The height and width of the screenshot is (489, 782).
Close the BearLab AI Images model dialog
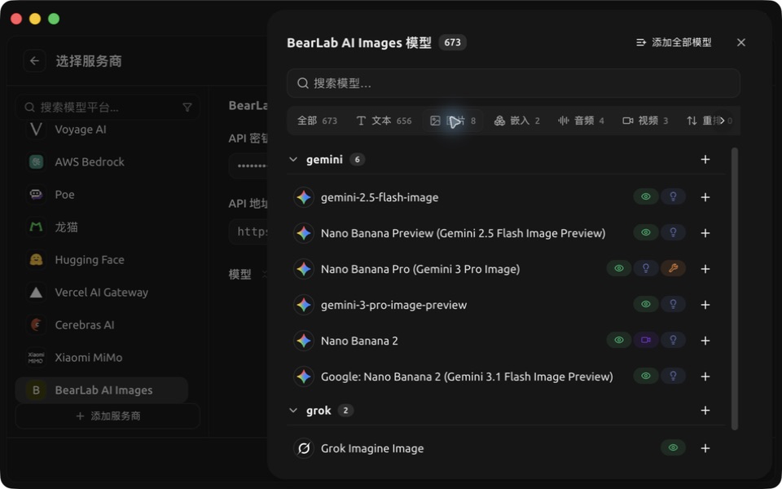point(741,42)
